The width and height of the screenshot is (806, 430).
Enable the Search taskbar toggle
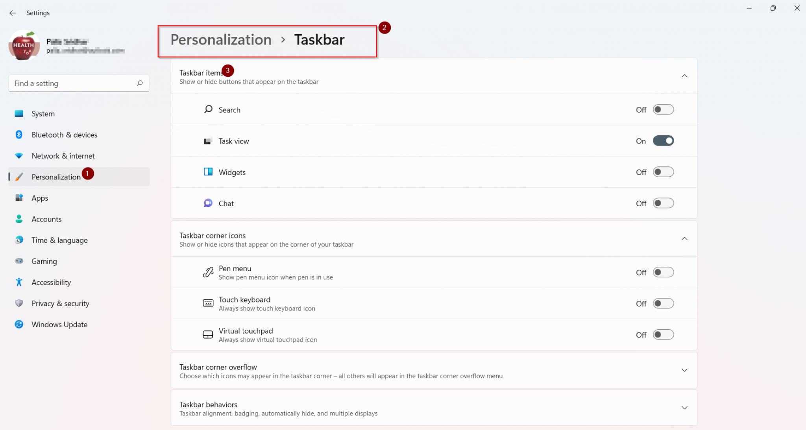pyautogui.click(x=663, y=109)
